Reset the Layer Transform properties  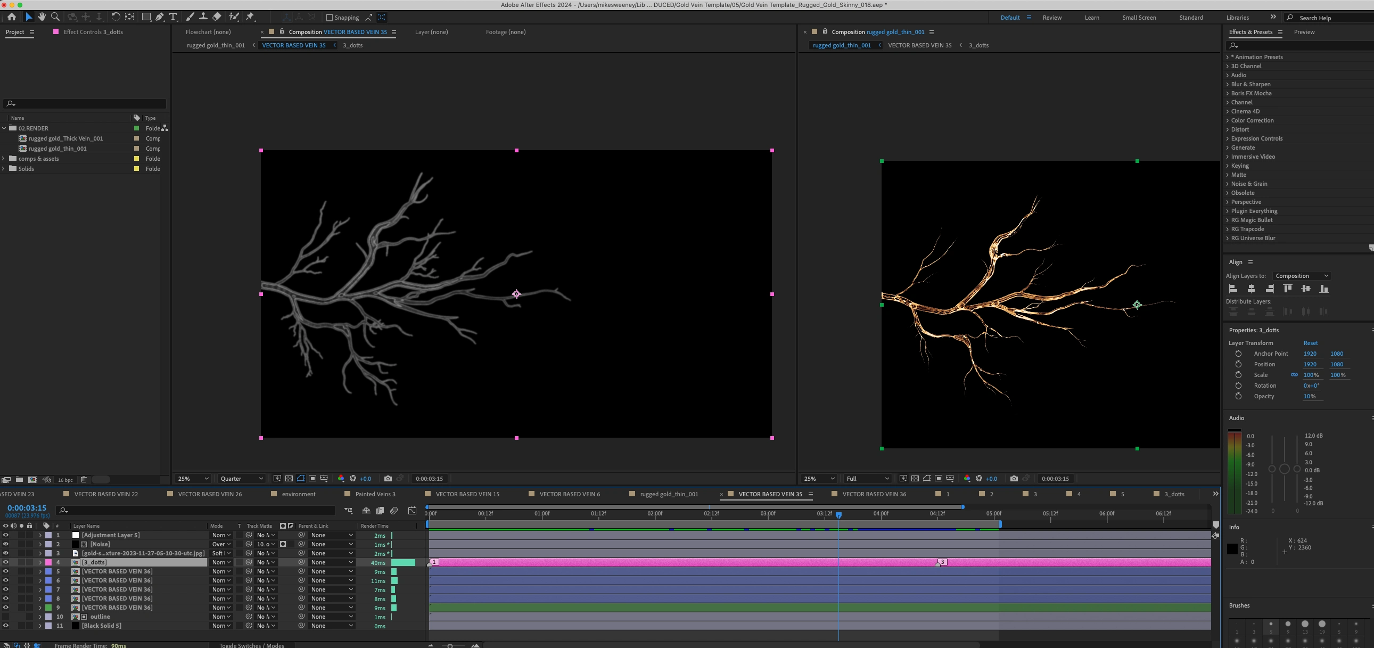[x=1310, y=343]
